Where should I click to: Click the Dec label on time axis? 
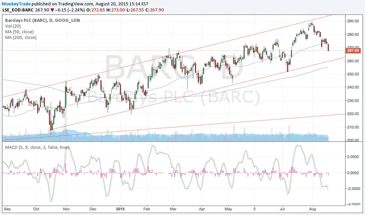[x=93, y=209]
